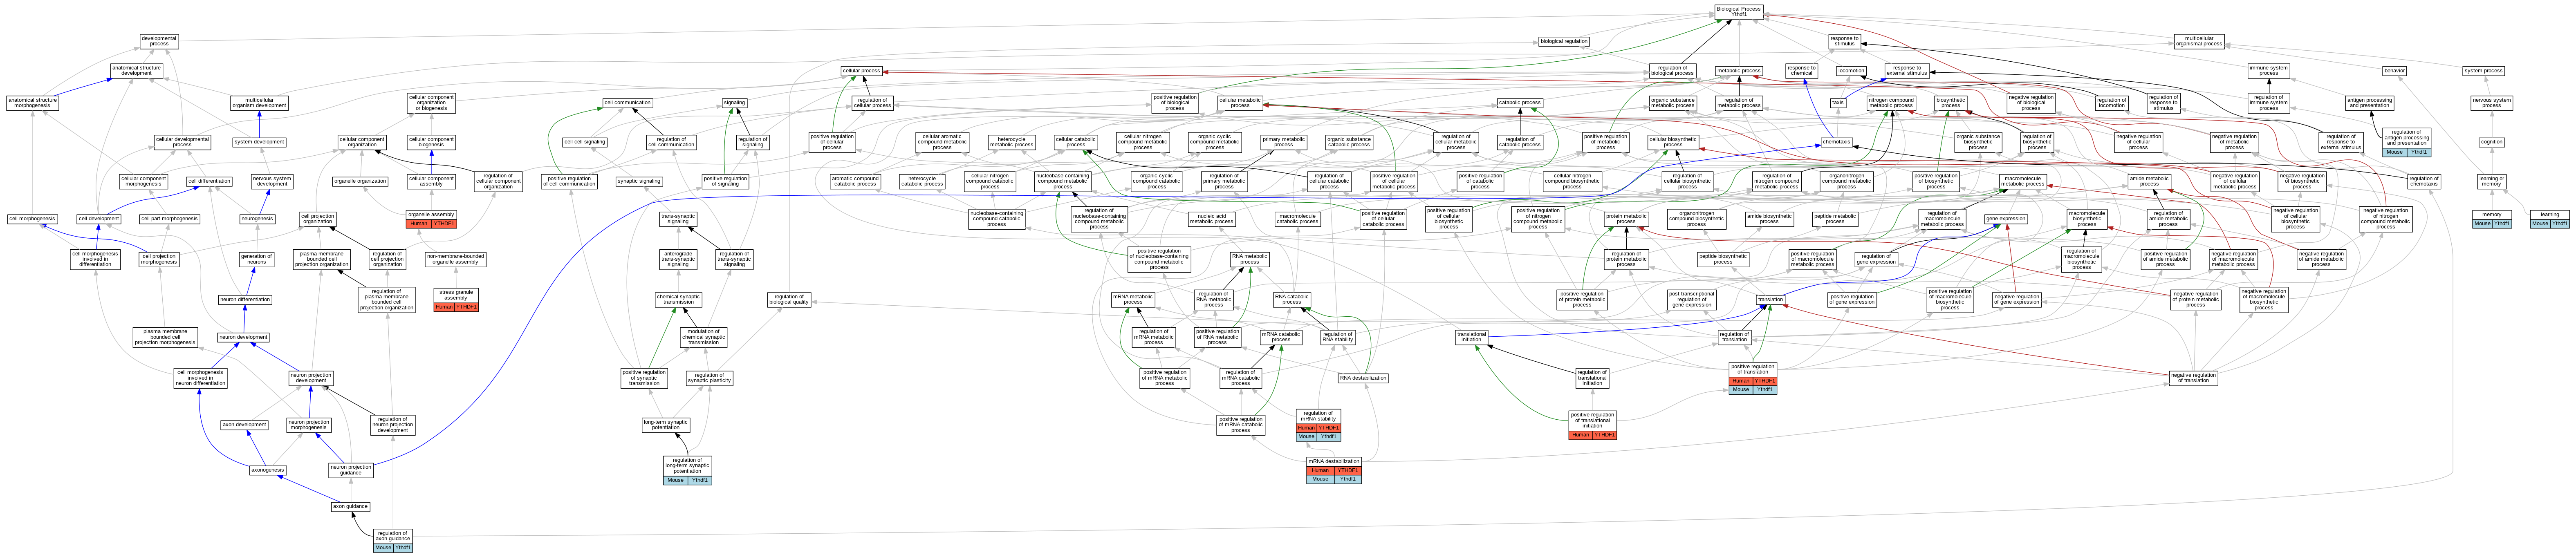The height and width of the screenshot is (557, 2576).
Task: Select the 'translation' node
Action: pyautogui.click(x=1770, y=299)
